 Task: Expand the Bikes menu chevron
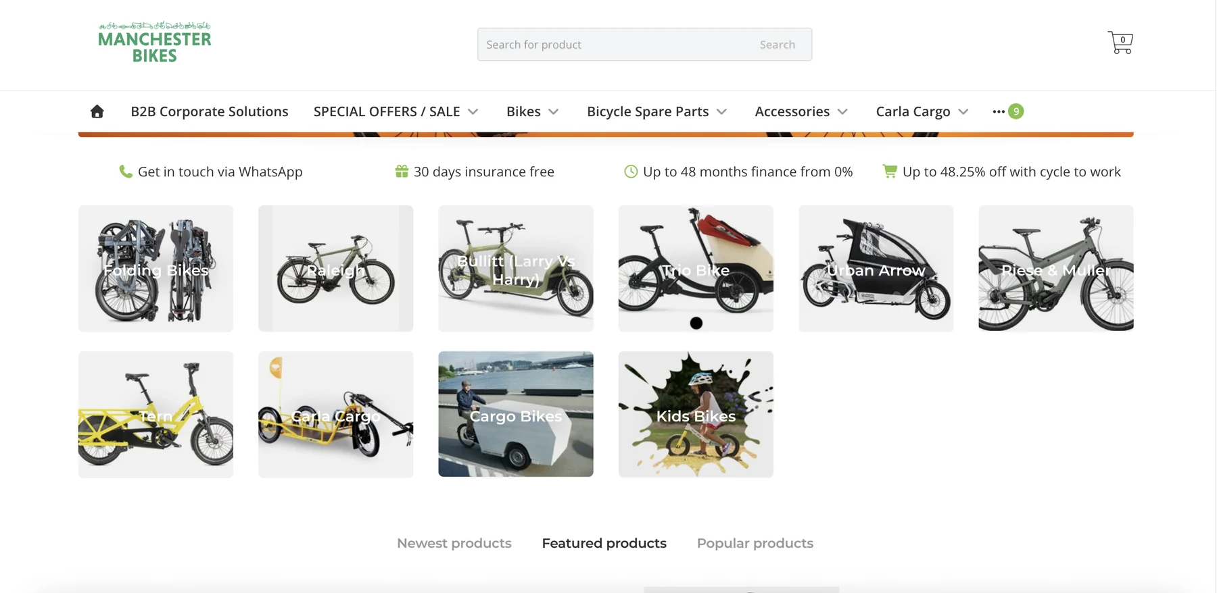tap(554, 112)
